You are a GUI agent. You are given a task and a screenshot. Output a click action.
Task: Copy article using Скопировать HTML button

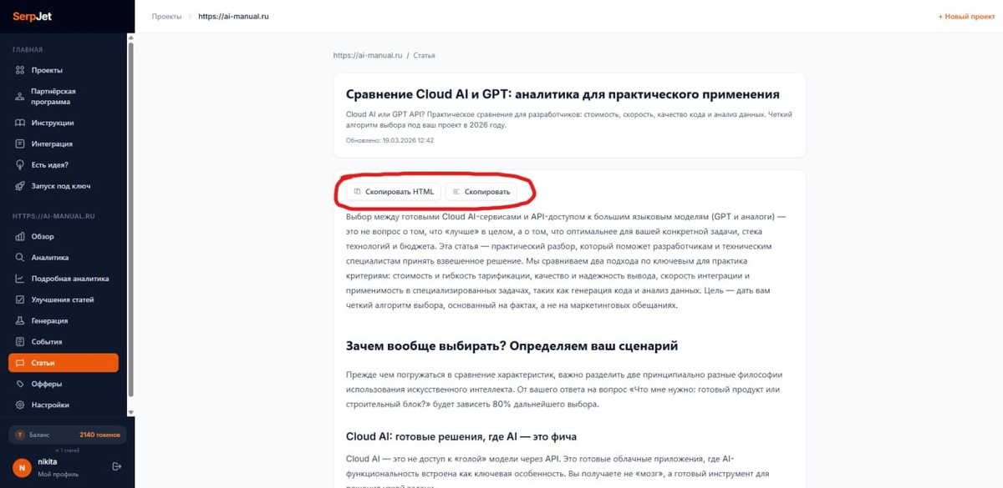click(394, 191)
